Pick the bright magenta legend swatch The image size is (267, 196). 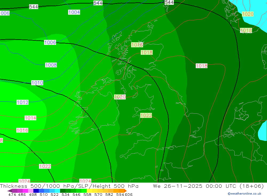coord(25,191)
